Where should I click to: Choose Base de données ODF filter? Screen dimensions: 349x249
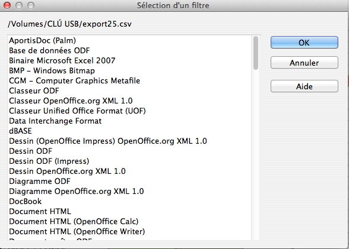click(x=49, y=50)
